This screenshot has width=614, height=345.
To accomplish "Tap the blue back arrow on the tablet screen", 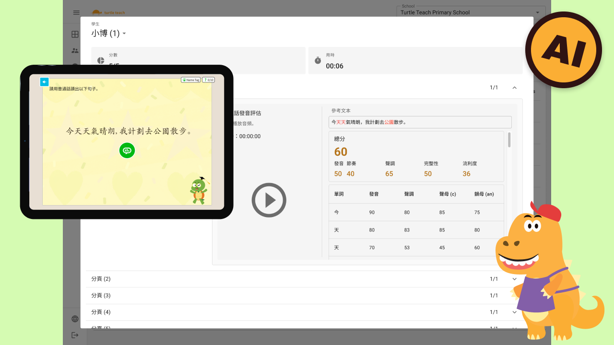I will click(x=44, y=81).
